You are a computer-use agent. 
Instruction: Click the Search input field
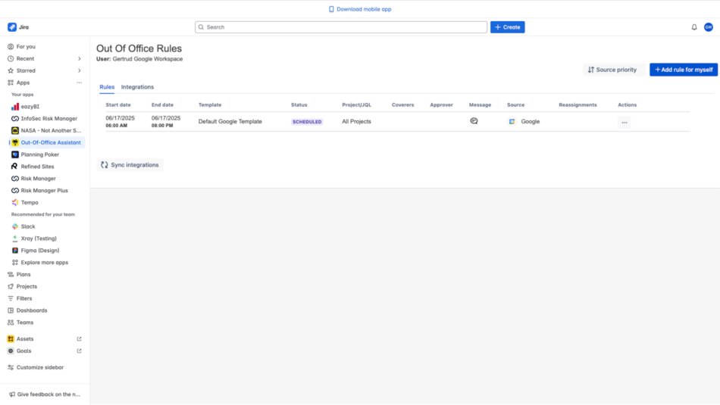(x=341, y=27)
